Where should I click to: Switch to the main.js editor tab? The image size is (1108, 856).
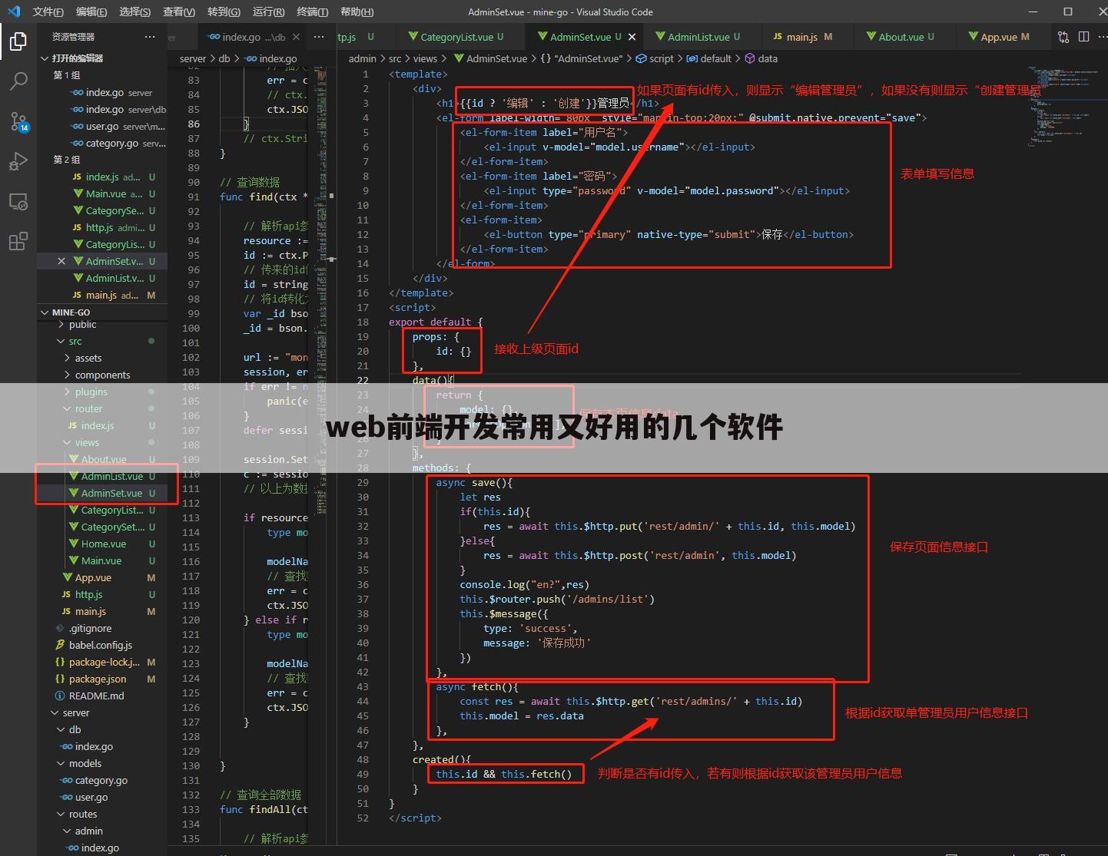[x=802, y=37]
